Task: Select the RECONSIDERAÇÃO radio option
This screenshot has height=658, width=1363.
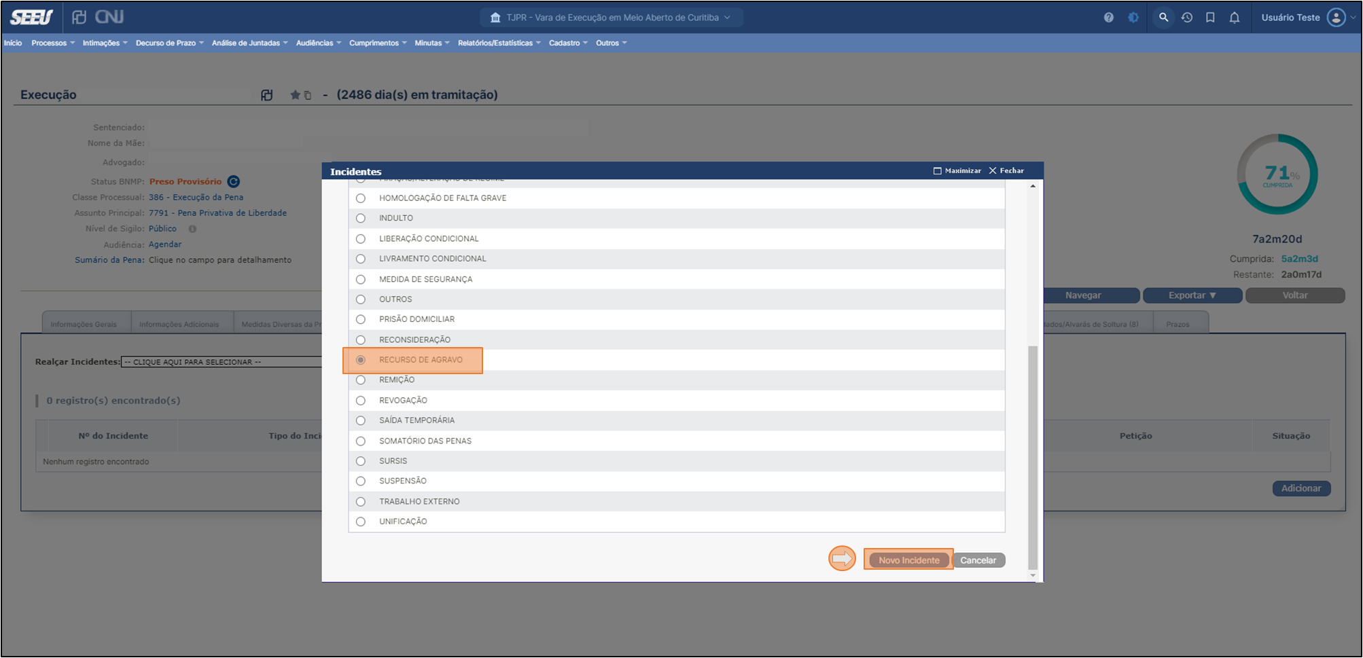Action: coord(361,340)
